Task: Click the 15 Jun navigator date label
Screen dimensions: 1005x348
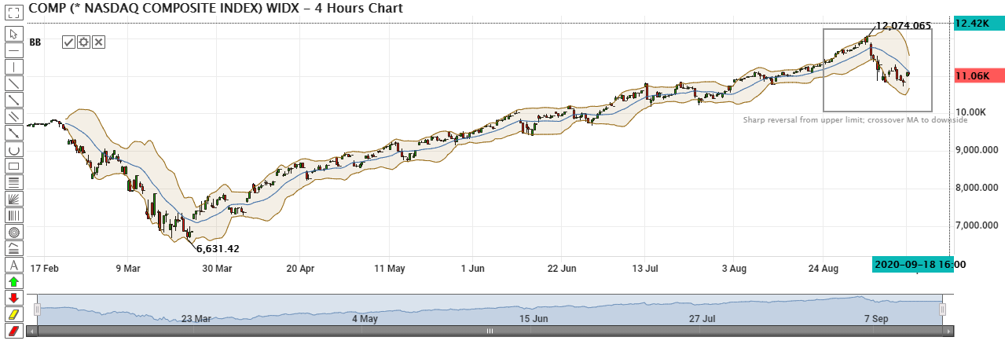Action: point(534,319)
